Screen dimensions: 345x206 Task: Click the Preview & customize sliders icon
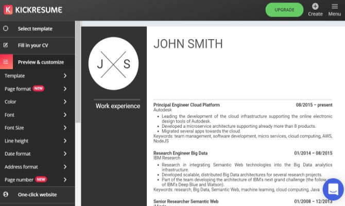pos(6,62)
